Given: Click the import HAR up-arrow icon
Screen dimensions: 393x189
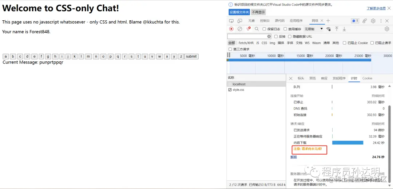Looking at the screenshot, I should [x=337, y=29].
